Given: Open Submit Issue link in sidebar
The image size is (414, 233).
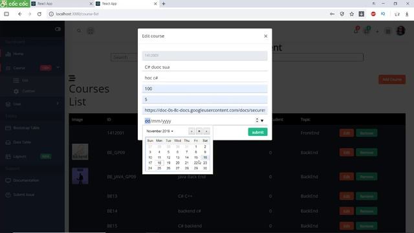Looking at the screenshot, I should [x=23, y=195].
